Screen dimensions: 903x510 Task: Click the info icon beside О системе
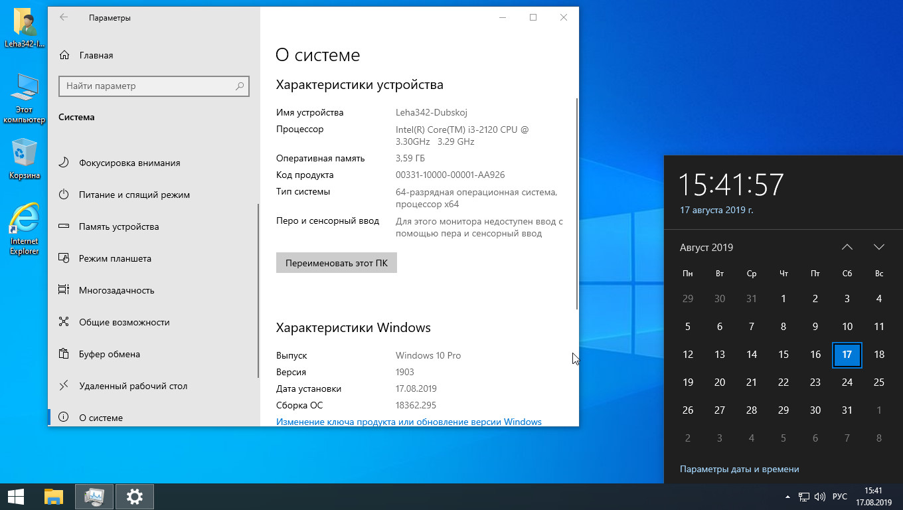pyautogui.click(x=64, y=418)
